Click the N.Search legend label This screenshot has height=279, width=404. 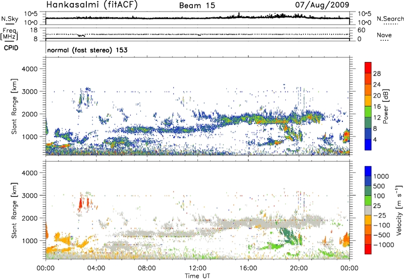coord(390,19)
